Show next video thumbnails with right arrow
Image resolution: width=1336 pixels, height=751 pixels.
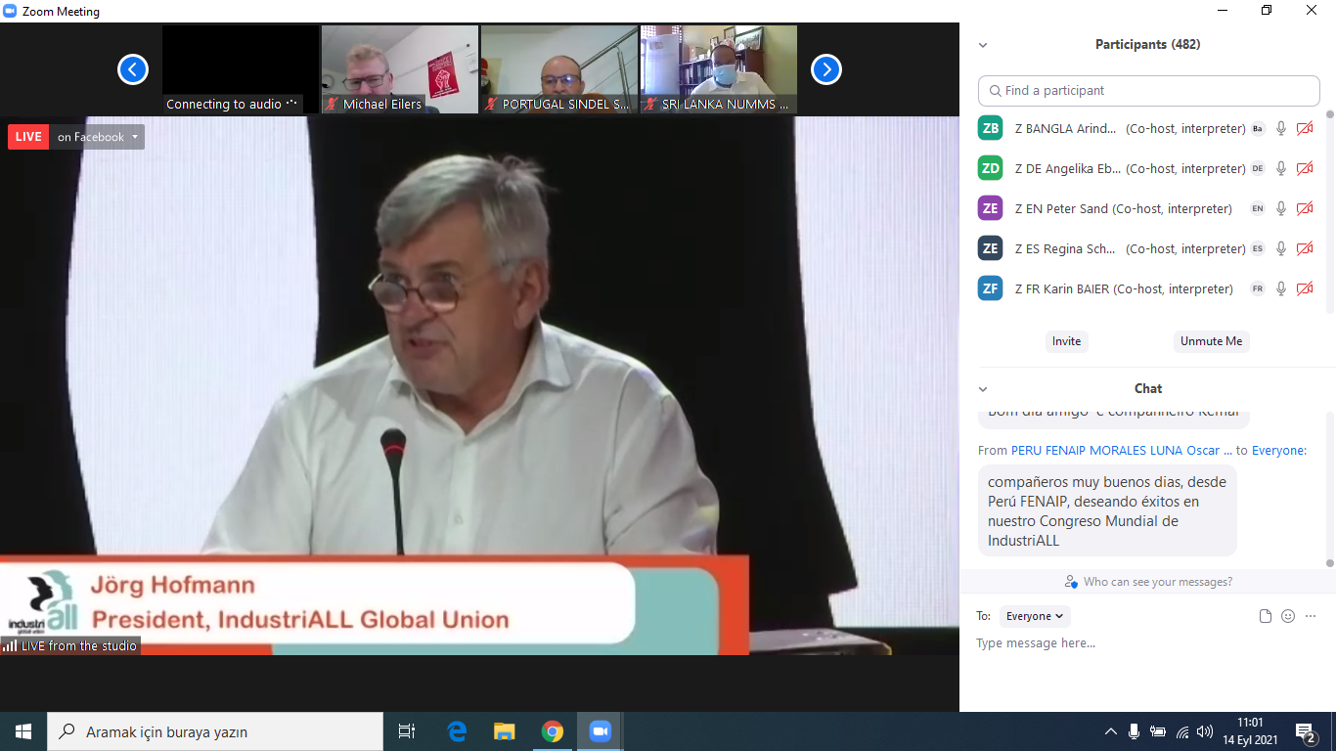[826, 69]
